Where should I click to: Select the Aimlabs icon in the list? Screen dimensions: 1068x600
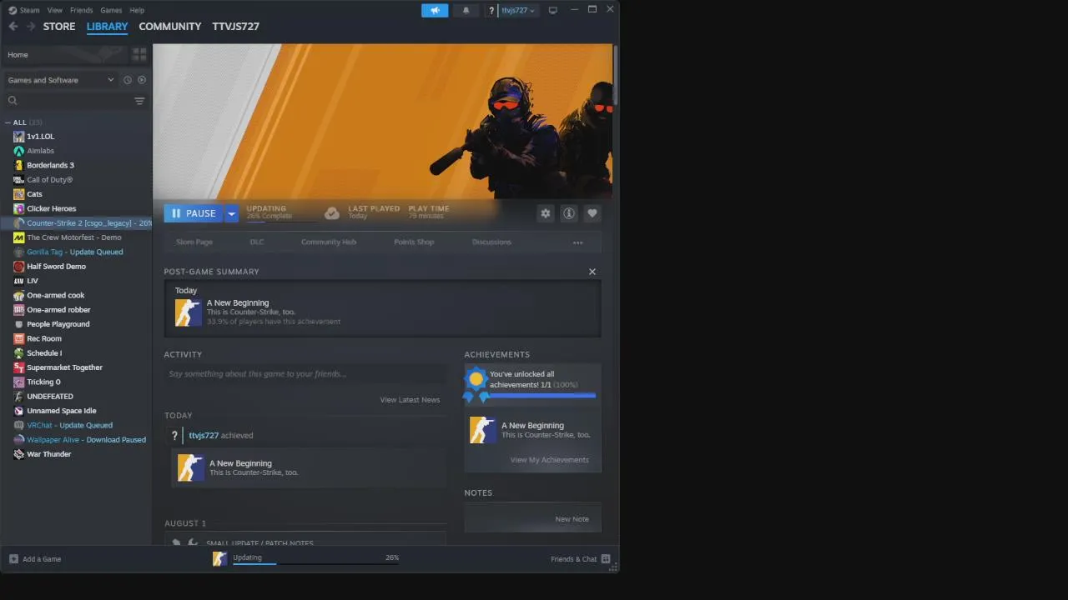point(18,151)
